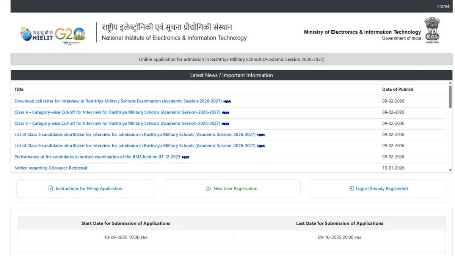View List of Class 9 shortlisted candidates
This screenshot has width=455, height=256.
(x=135, y=146)
